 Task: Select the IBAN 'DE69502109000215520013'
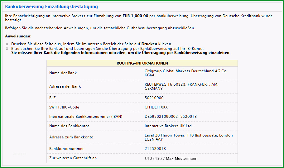coord(171,117)
